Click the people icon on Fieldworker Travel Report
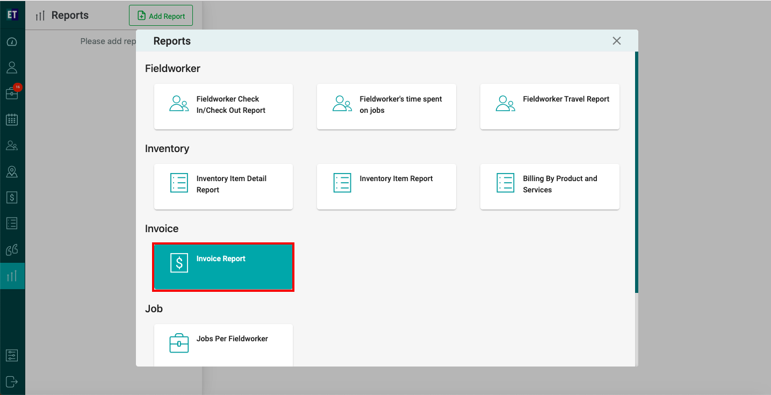This screenshot has height=395, width=771. coord(505,103)
